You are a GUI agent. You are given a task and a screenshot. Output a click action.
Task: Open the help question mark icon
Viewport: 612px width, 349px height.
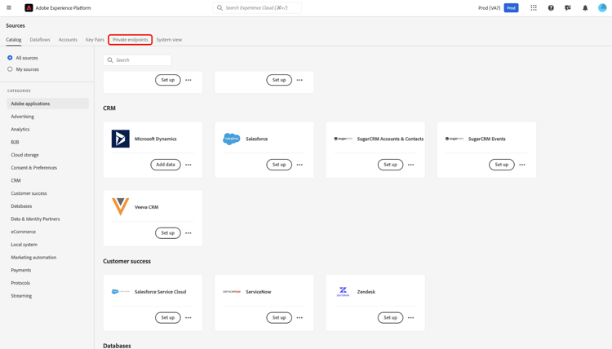coord(551,8)
